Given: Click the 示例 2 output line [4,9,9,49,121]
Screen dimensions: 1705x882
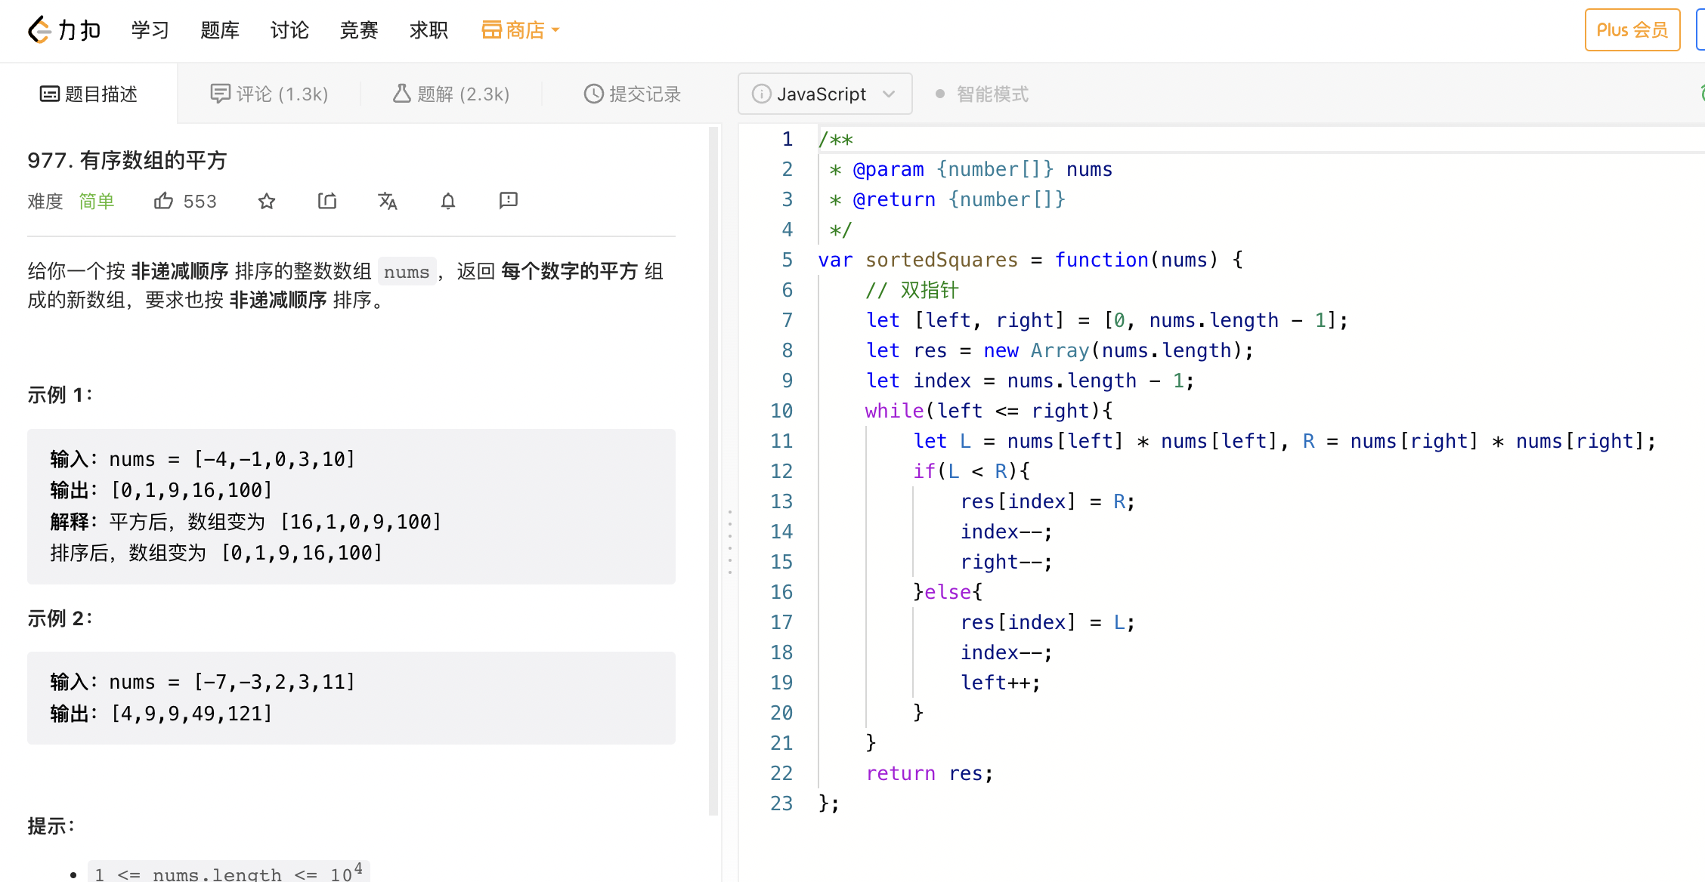Looking at the screenshot, I should point(161,714).
